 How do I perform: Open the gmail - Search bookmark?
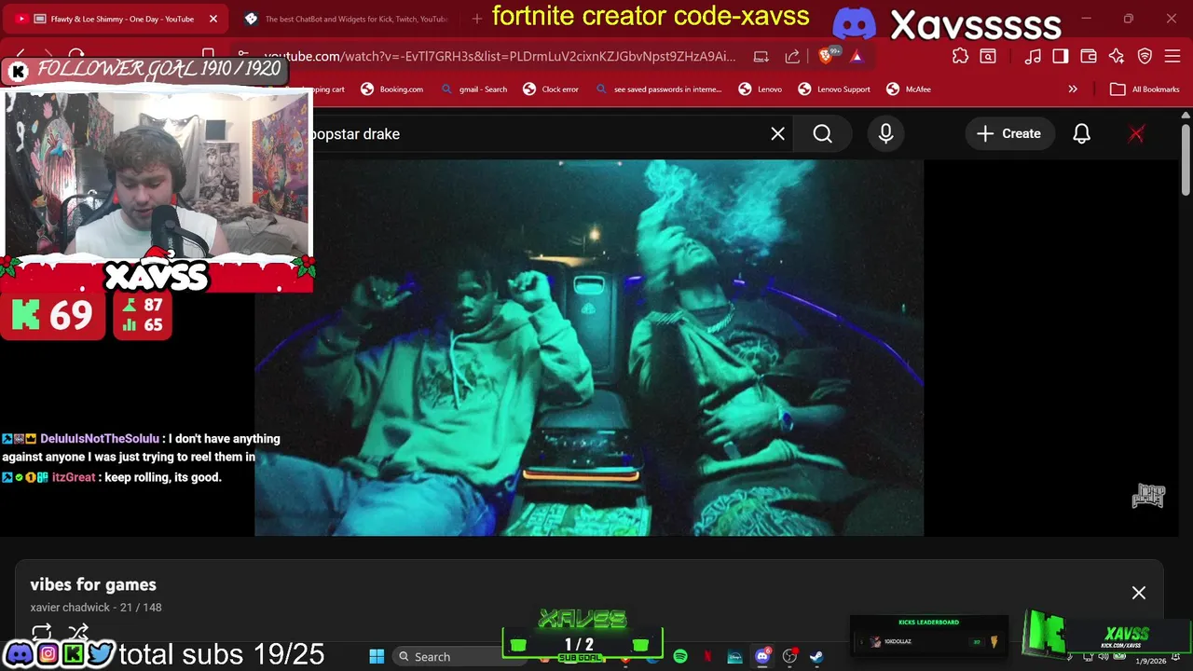point(474,89)
